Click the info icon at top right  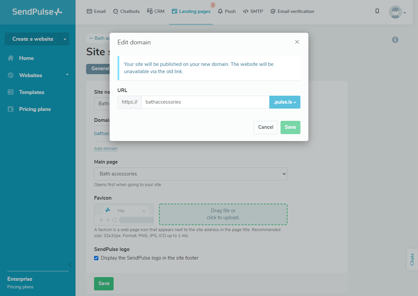click(395, 40)
